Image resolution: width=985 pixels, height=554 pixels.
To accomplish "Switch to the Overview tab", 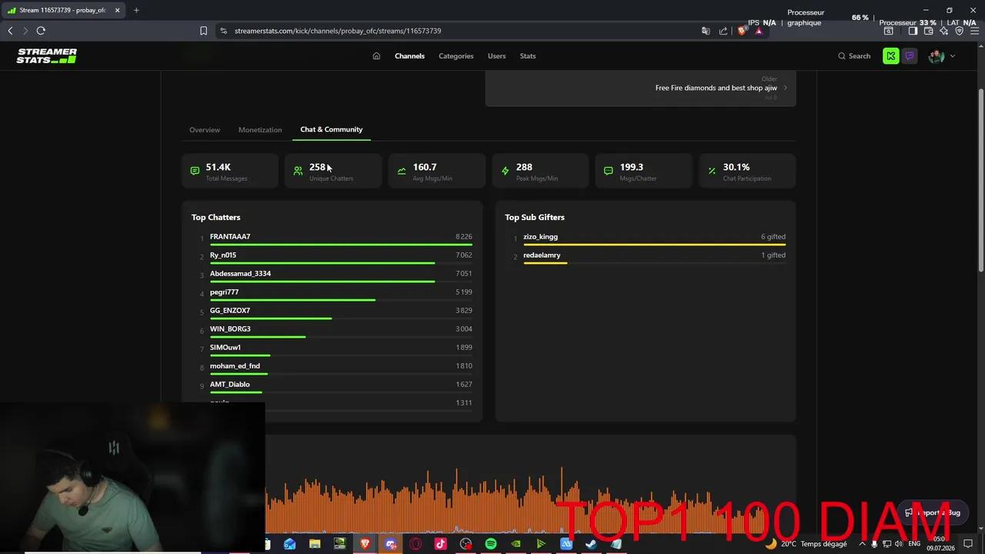I will 205,129.
